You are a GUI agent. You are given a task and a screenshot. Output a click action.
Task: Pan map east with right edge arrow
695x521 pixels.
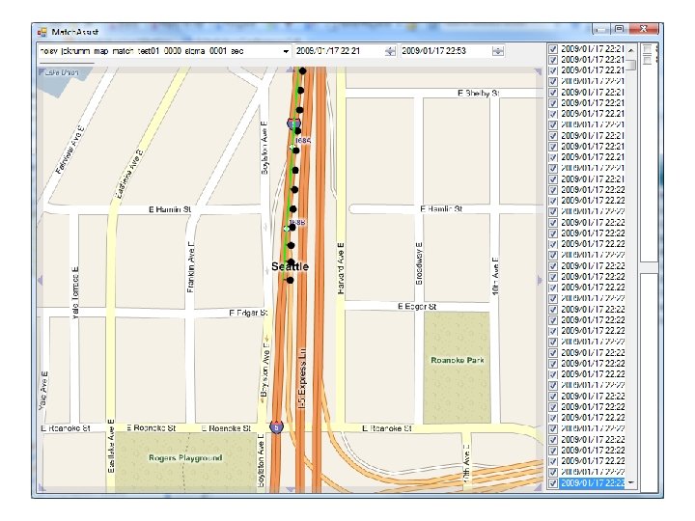tap(540, 280)
